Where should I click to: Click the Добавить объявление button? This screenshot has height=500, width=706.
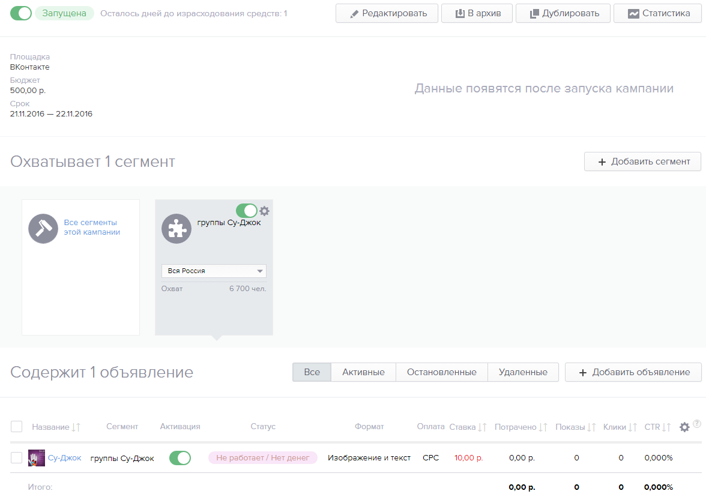pyautogui.click(x=633, y=372)
